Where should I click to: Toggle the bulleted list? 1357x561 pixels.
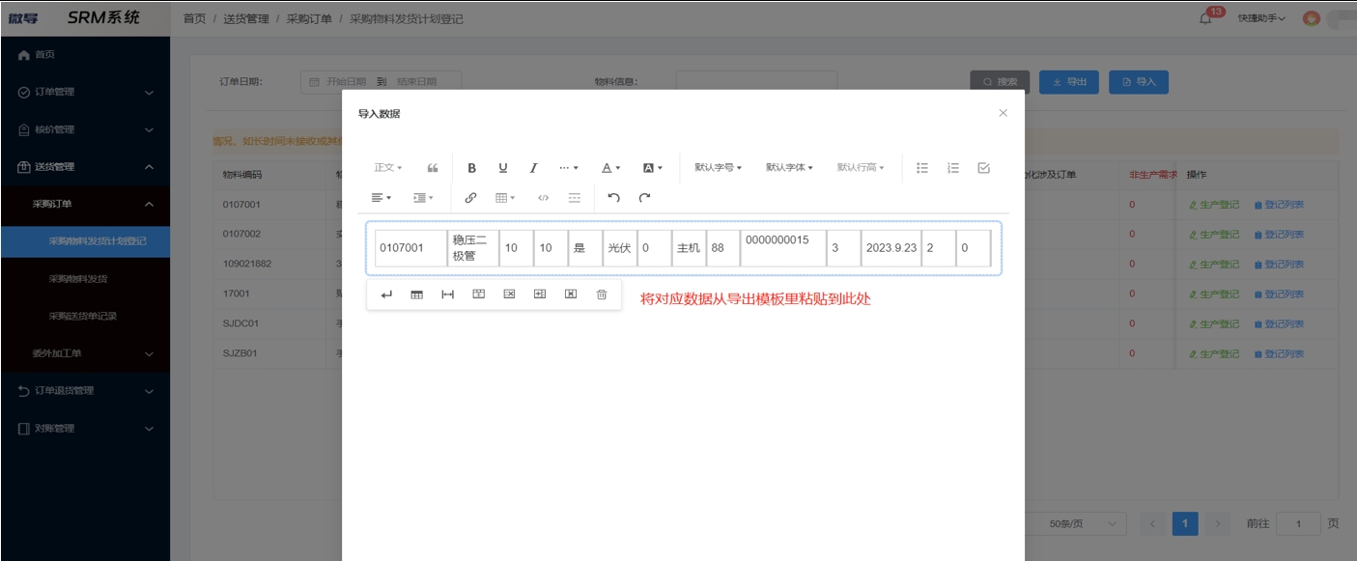(x=922, y=168)
